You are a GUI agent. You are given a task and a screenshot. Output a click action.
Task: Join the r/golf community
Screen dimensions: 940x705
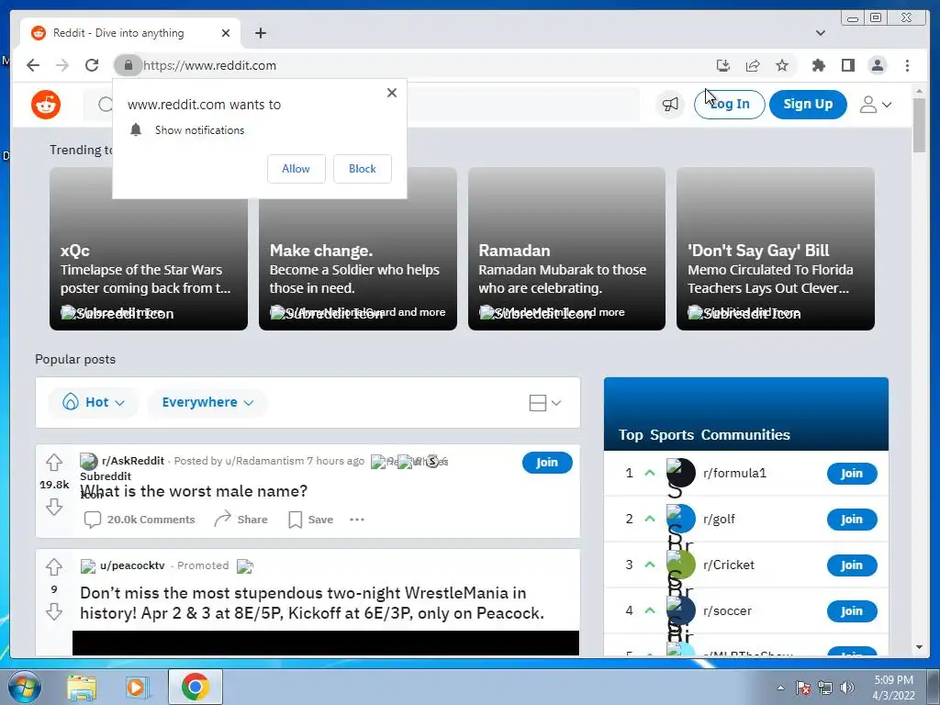[x=851, y=520]
